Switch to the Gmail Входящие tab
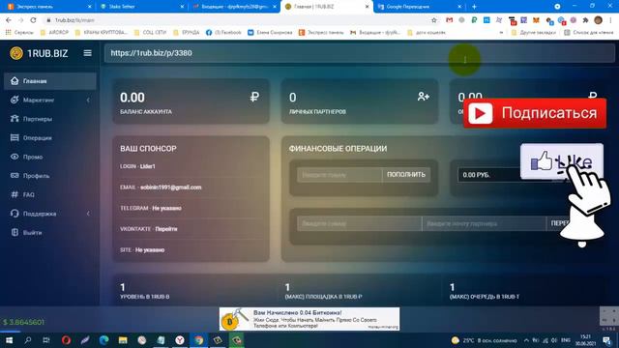The width and height of the screenshot is (619, 348). (233, 7)
